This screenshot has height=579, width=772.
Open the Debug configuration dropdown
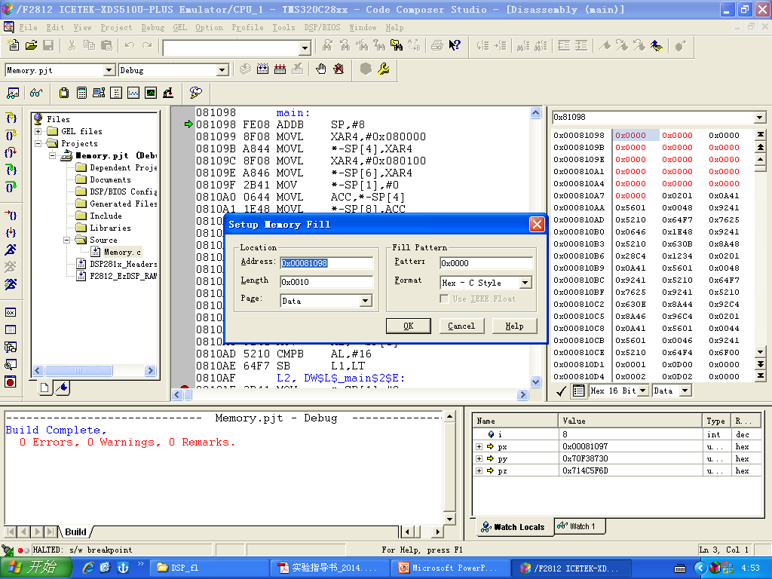tap(222, 70)
